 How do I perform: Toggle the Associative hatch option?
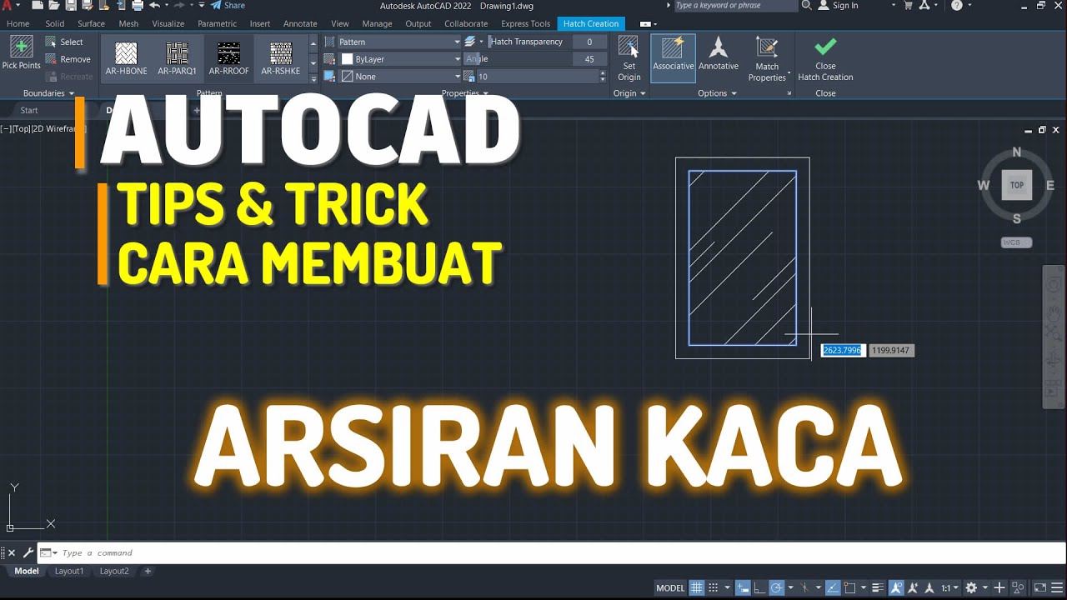pos(673,57)
